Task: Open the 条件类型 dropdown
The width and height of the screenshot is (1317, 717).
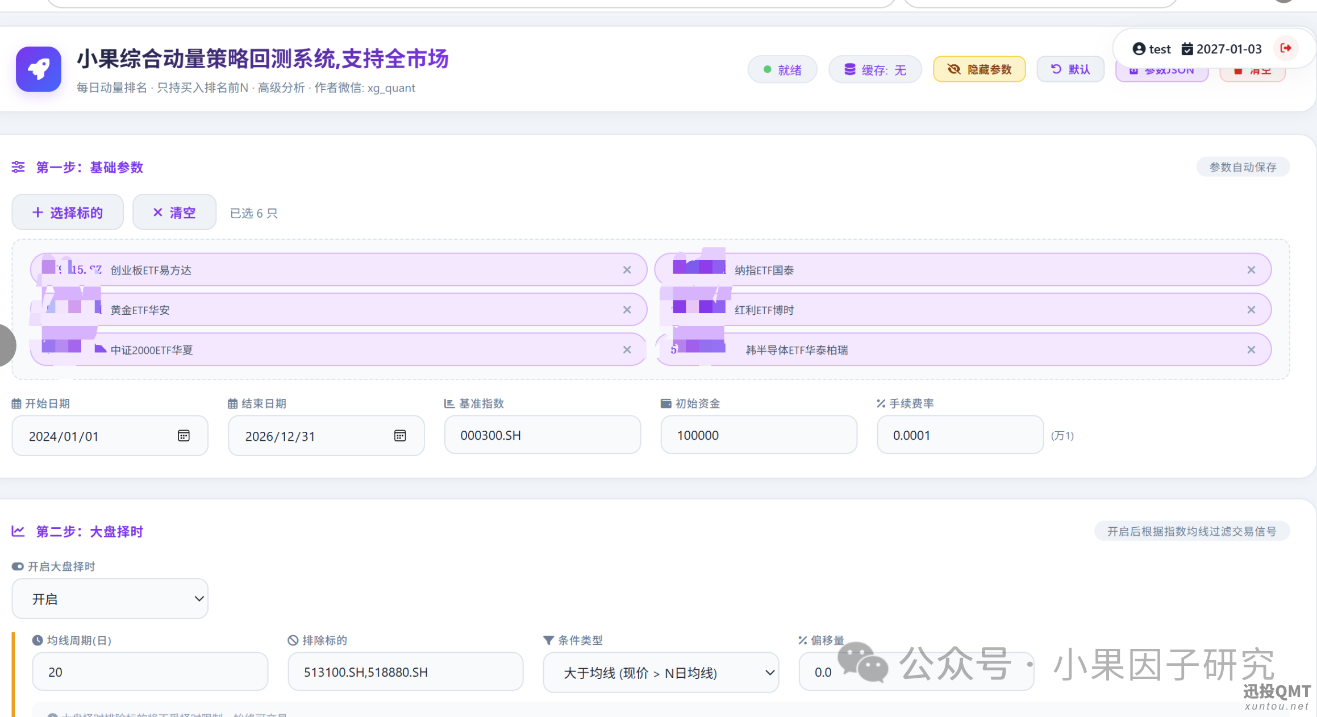Action: [x=661, y=673]
